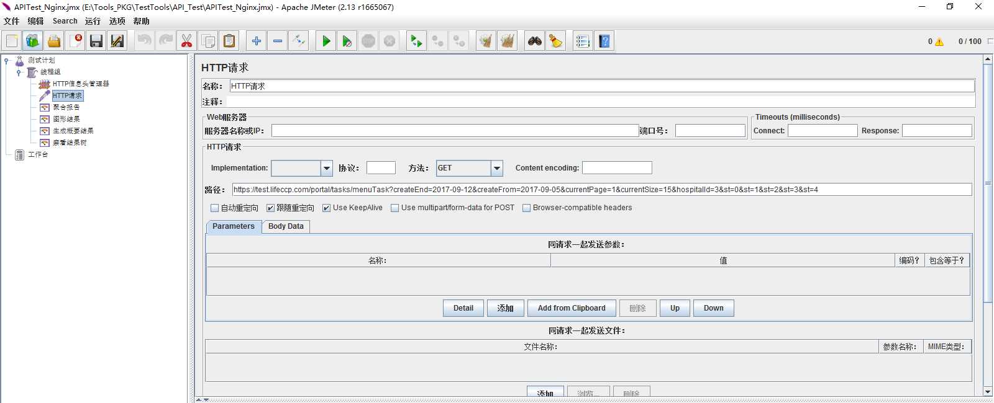Open the 帮助 menu
Image resolution: width=994 pixels, height=403 pixels.
click(x=141, y=21)
